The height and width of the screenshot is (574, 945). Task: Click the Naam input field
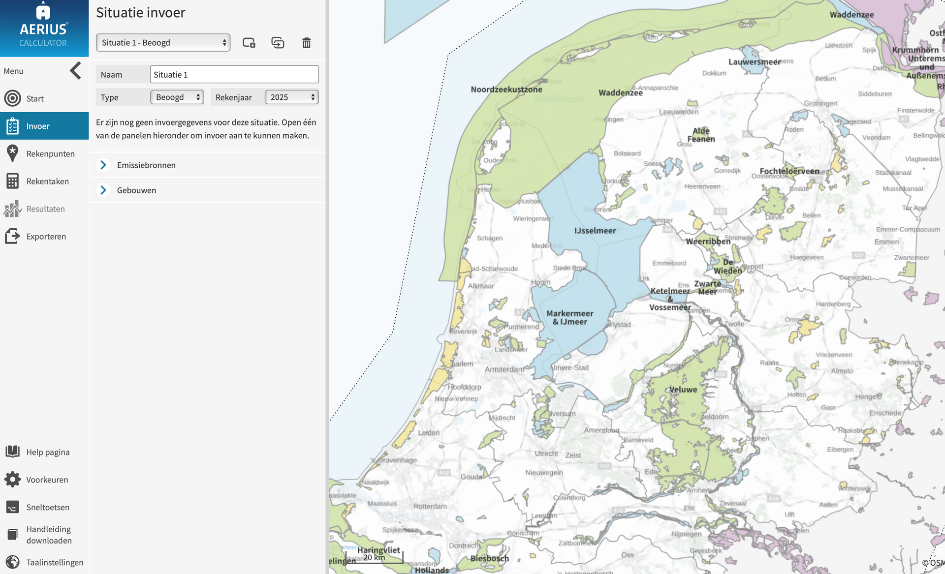pos(234,75)
